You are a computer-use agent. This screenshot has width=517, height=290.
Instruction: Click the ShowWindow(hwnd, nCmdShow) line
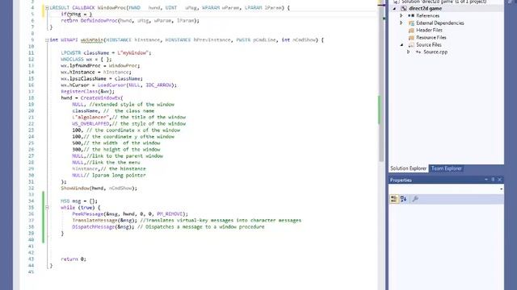point(99,188)
